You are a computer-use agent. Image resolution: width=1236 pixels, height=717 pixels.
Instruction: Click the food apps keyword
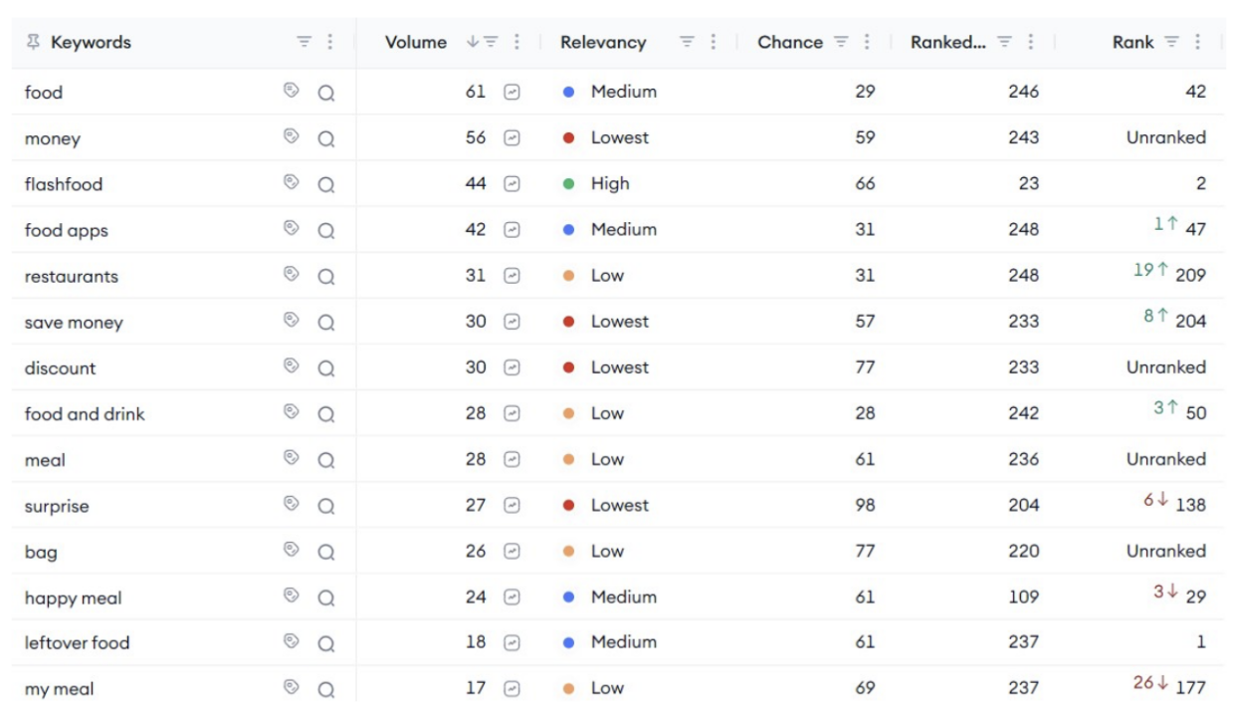click(x=67, y=231)
